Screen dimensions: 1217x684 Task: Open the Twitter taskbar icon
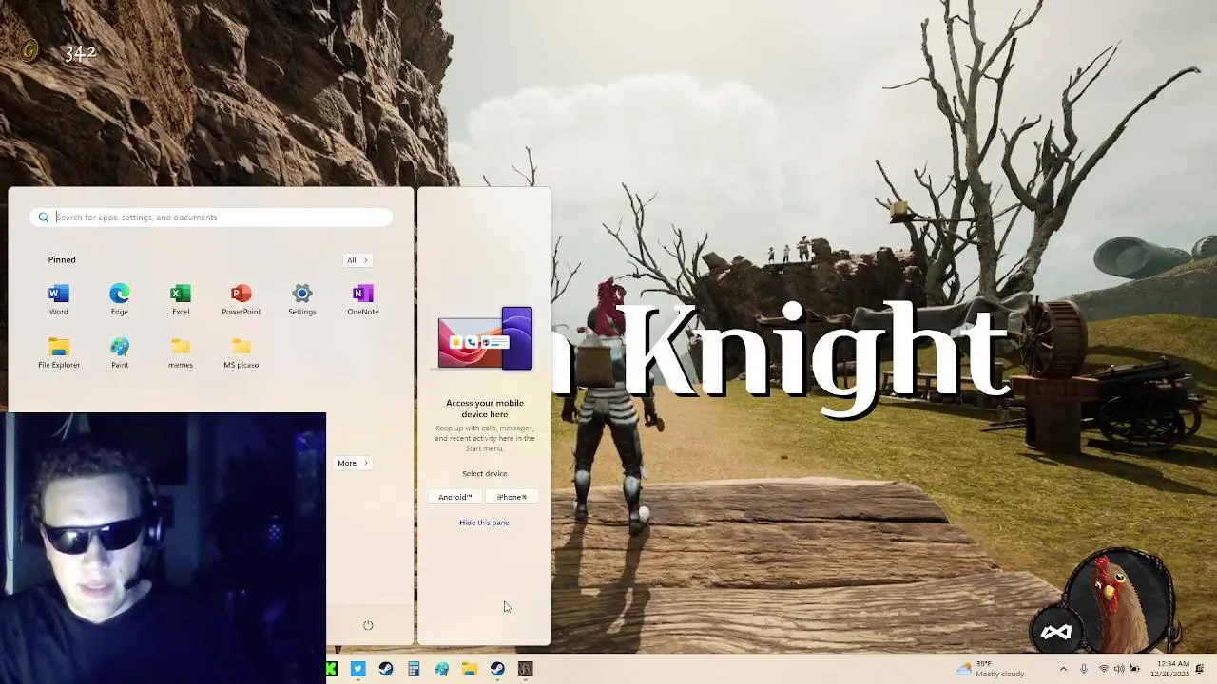point(357,669)
